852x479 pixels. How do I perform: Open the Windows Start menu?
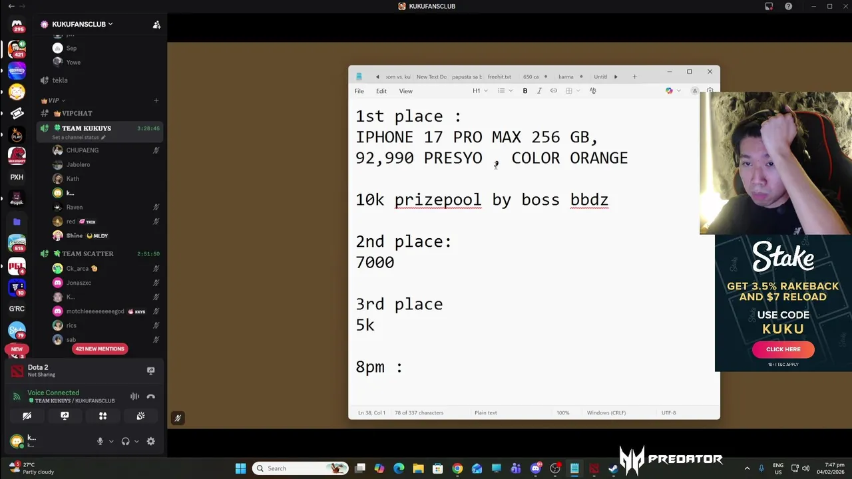click(x=240, y=468)
